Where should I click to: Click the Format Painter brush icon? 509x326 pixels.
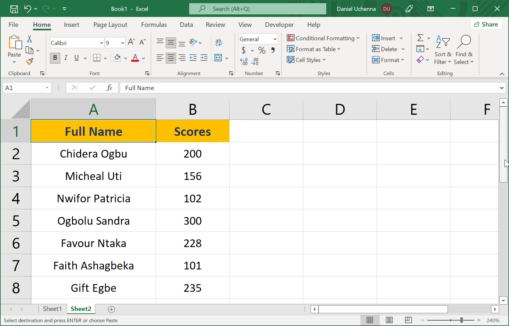(29, 61)
